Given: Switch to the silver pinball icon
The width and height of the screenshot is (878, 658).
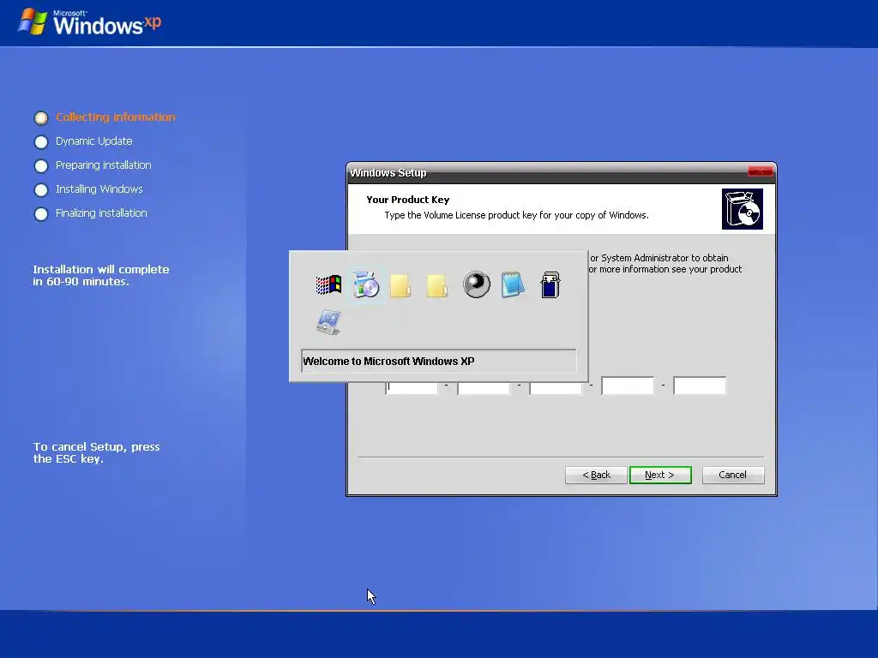Looking at the screenshot, I should coord(477,284).
